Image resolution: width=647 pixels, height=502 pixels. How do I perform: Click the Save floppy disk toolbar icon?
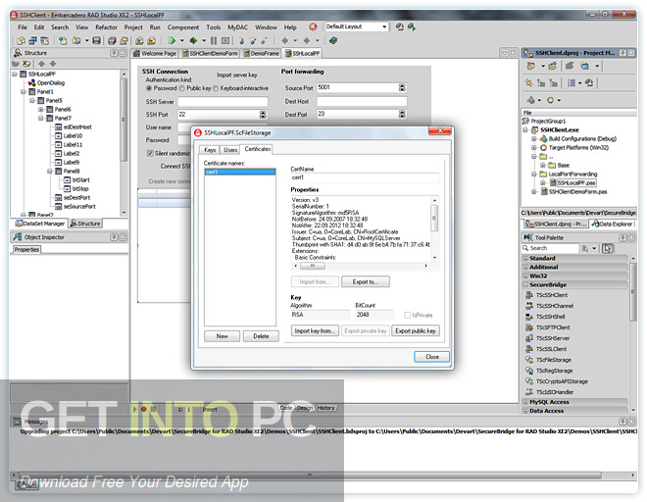[96, 40]
